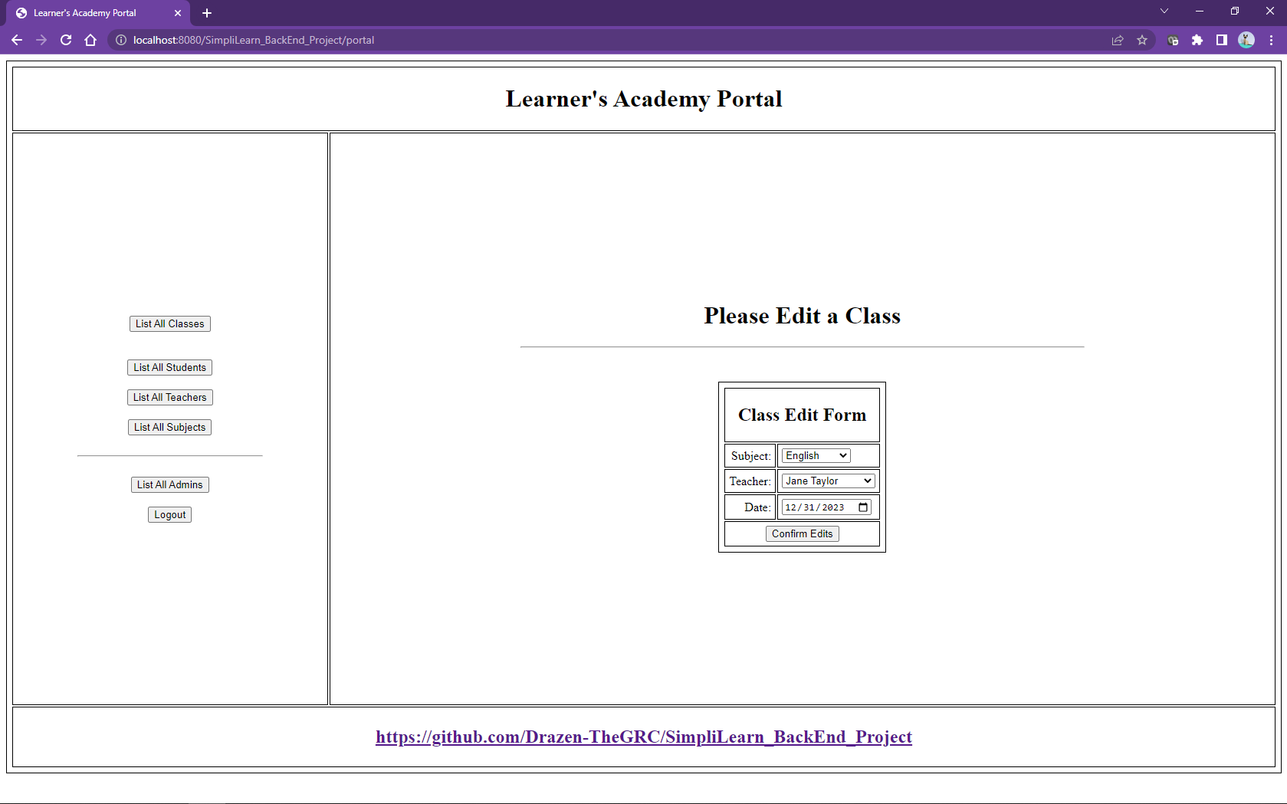Open the extensions puzzle-piece icon
The image size is (1287, 804).
click(x=1197, y=40)
